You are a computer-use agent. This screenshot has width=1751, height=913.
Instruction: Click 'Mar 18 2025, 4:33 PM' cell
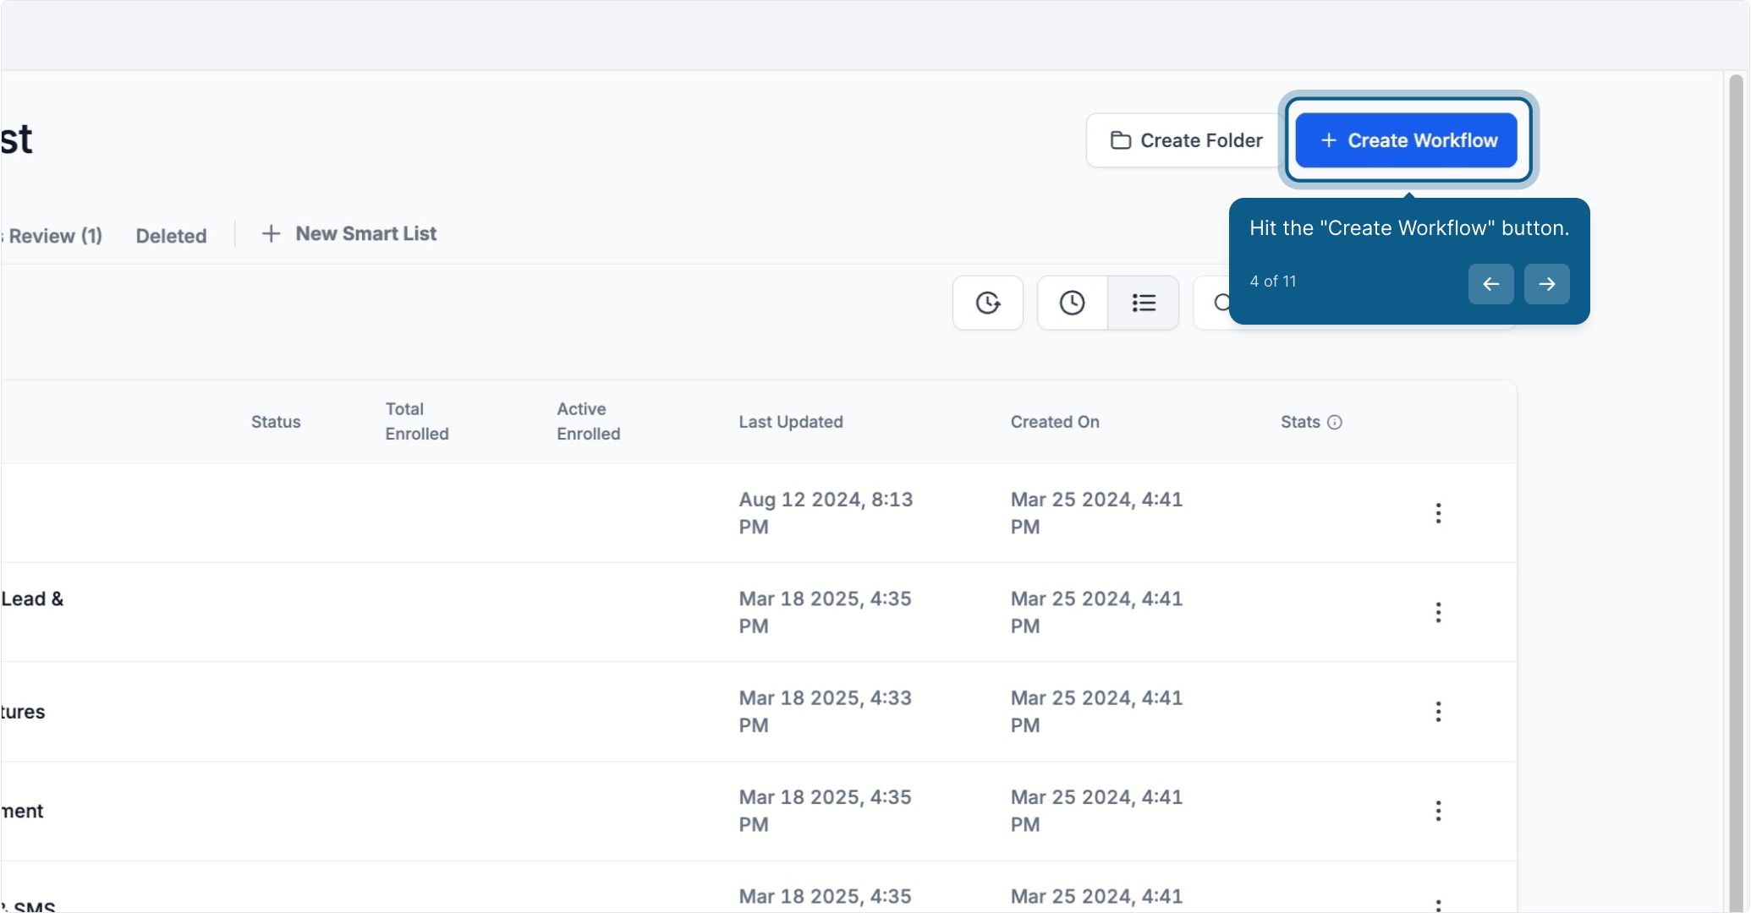point(825,712)
